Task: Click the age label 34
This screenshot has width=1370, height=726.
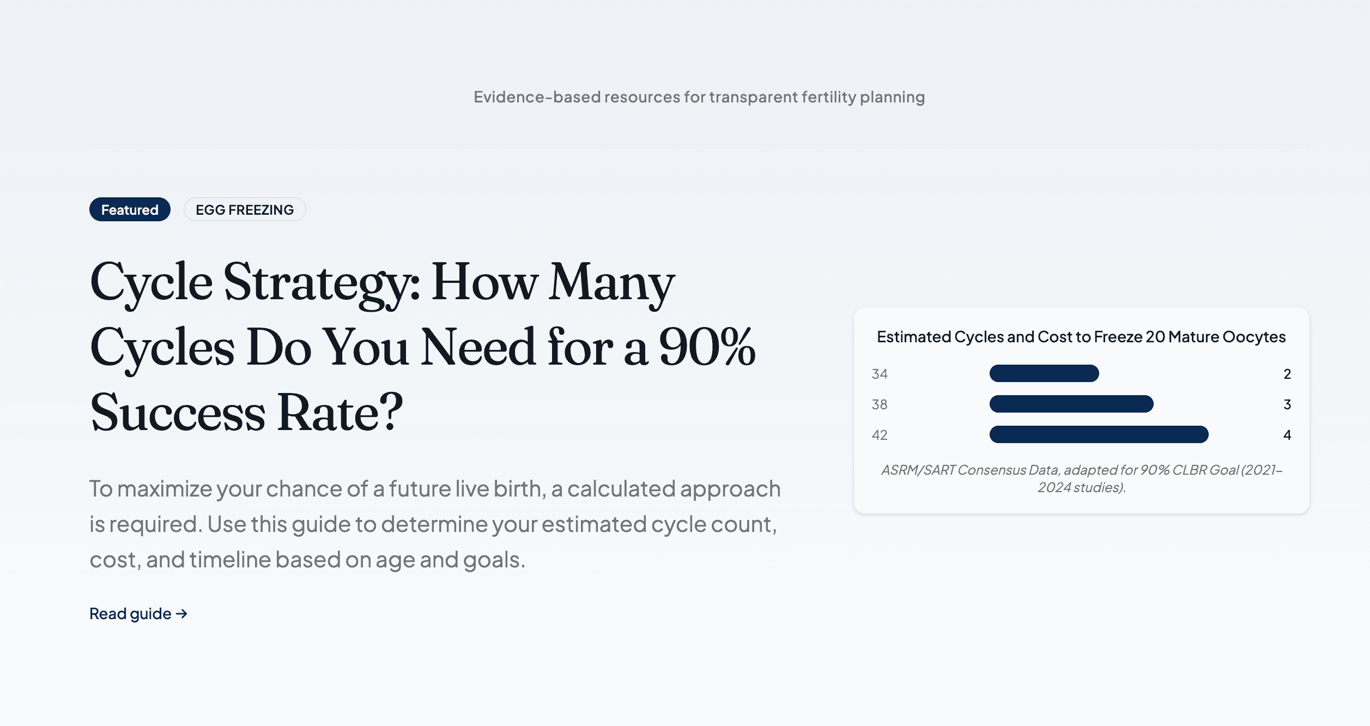Action: pyautogui.click(x=880, y=374)
